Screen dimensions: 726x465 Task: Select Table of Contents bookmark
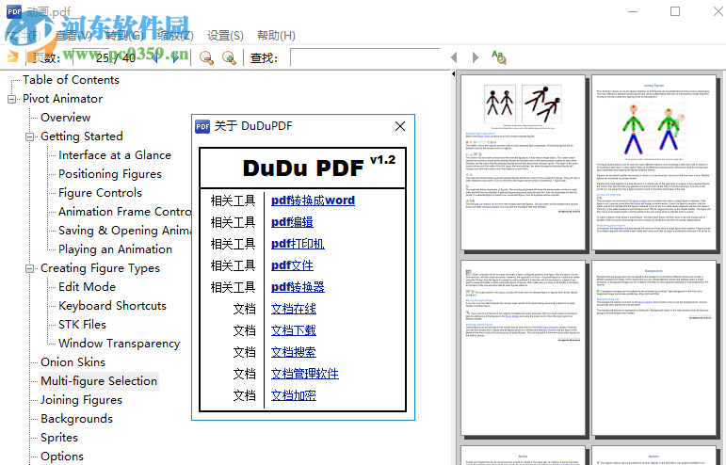point(71,80)
